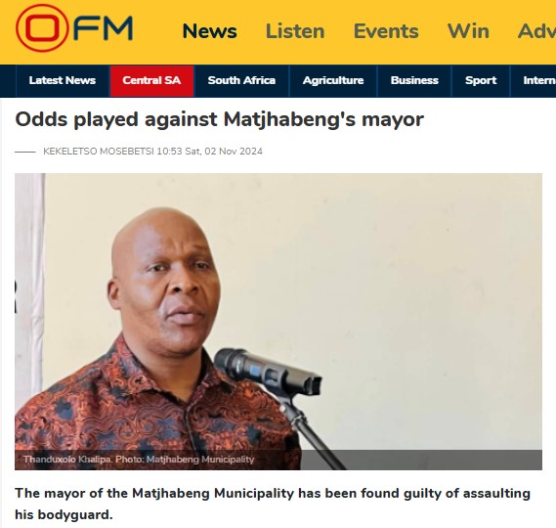Open the Win menu item

tap(468, 31)
